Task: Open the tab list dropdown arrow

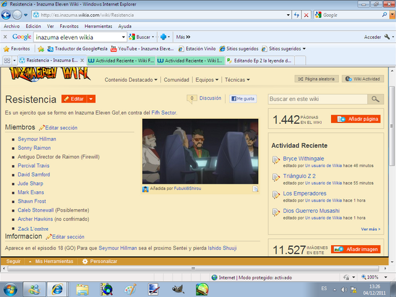Action: (x=14, y=61)
